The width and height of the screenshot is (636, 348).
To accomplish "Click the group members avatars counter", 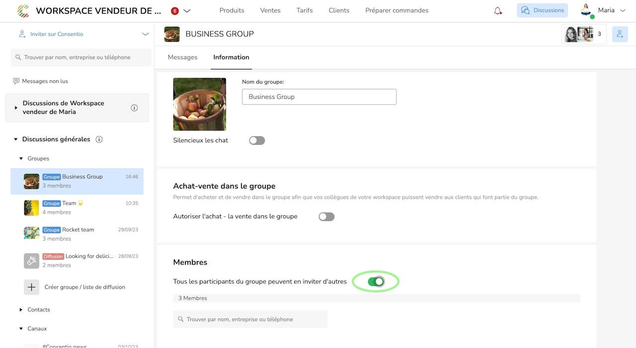I will click(584, 34).
